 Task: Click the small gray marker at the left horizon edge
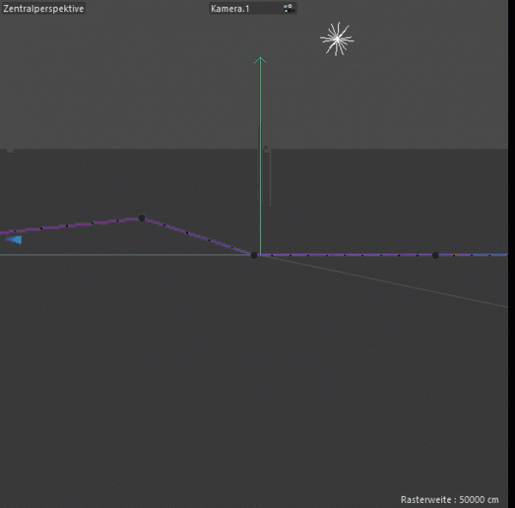[x=9, y=149]
